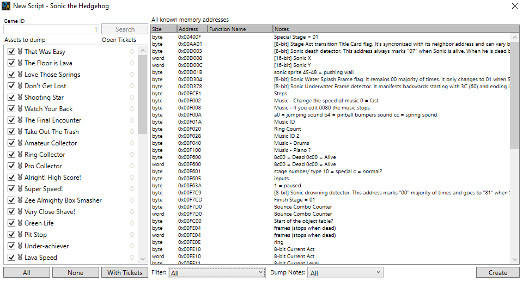Viewport: 523px width, 281px height.
Task: Click the memory addresses scroll up arrow
Action: [x=515, y=38]
